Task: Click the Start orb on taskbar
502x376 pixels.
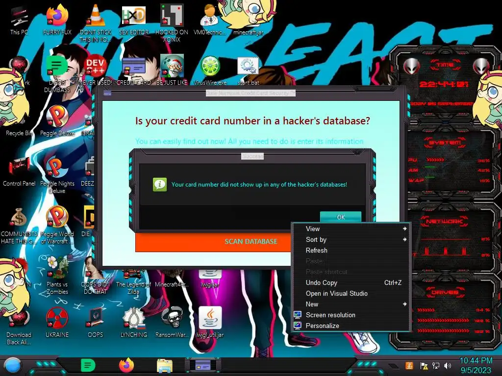Action: tap(13, 366)
